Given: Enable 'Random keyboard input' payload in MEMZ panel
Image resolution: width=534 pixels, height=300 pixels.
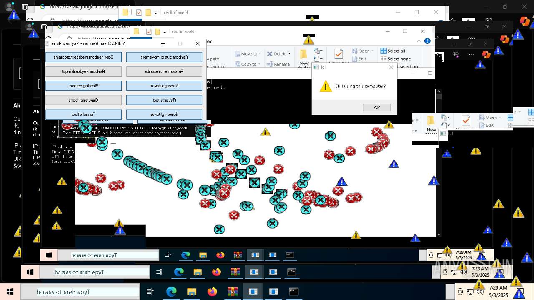Looking at the screenshot, I should [83, 71].
